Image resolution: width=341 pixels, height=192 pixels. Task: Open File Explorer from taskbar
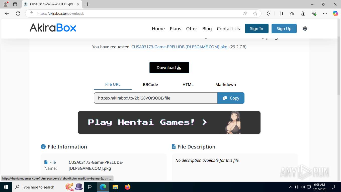115,187
